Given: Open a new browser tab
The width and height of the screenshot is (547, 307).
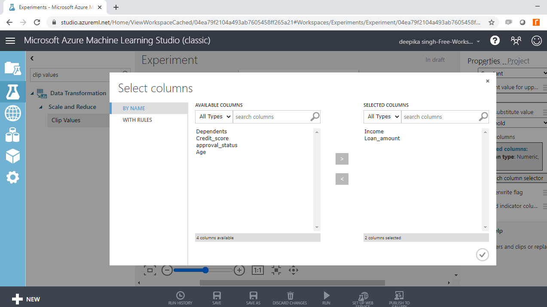Looking at the screenshot, I should pos(116,7).
